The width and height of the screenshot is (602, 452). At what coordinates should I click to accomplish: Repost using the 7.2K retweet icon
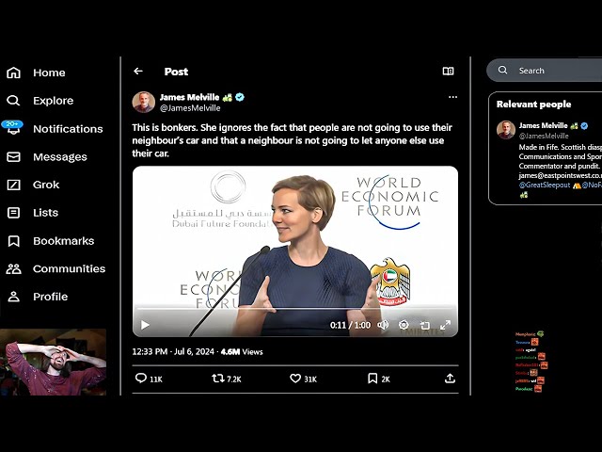pos(217,379)
